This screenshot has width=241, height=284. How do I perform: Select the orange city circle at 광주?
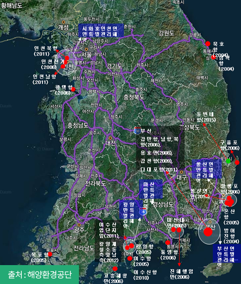(x=79, y=225)
